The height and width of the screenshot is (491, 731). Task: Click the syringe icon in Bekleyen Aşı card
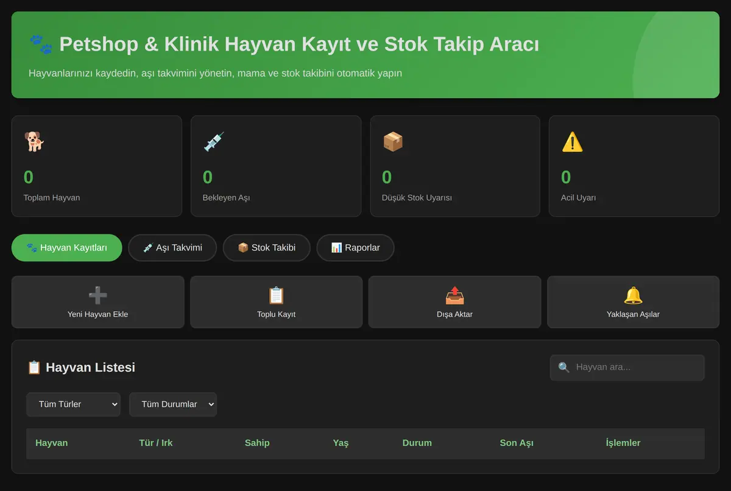point(214,141)
